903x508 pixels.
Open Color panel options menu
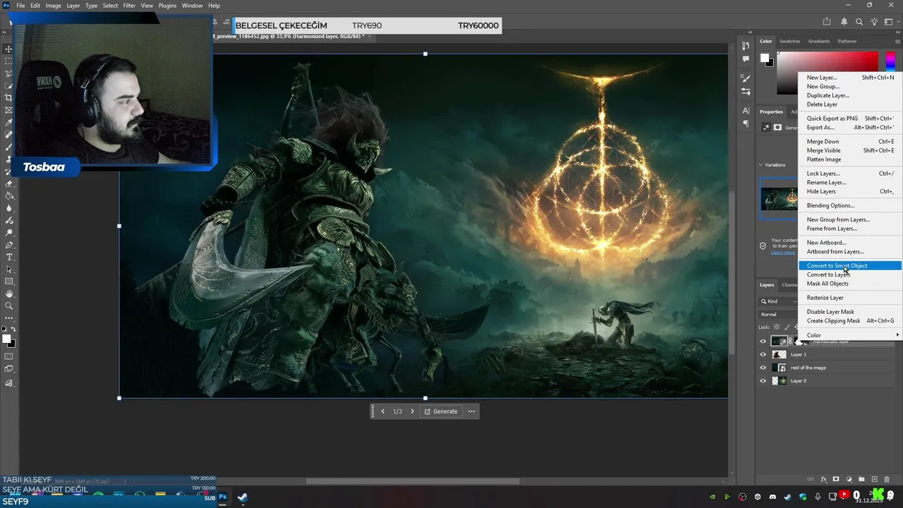[x=896, y=41]
